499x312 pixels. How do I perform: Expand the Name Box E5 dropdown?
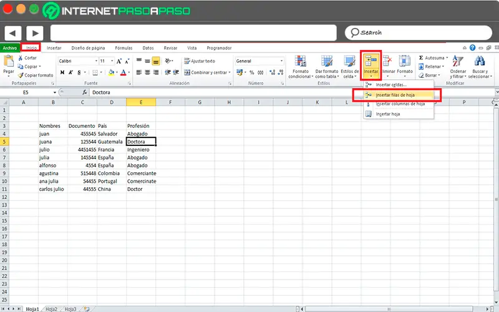[x=55, y=92]
